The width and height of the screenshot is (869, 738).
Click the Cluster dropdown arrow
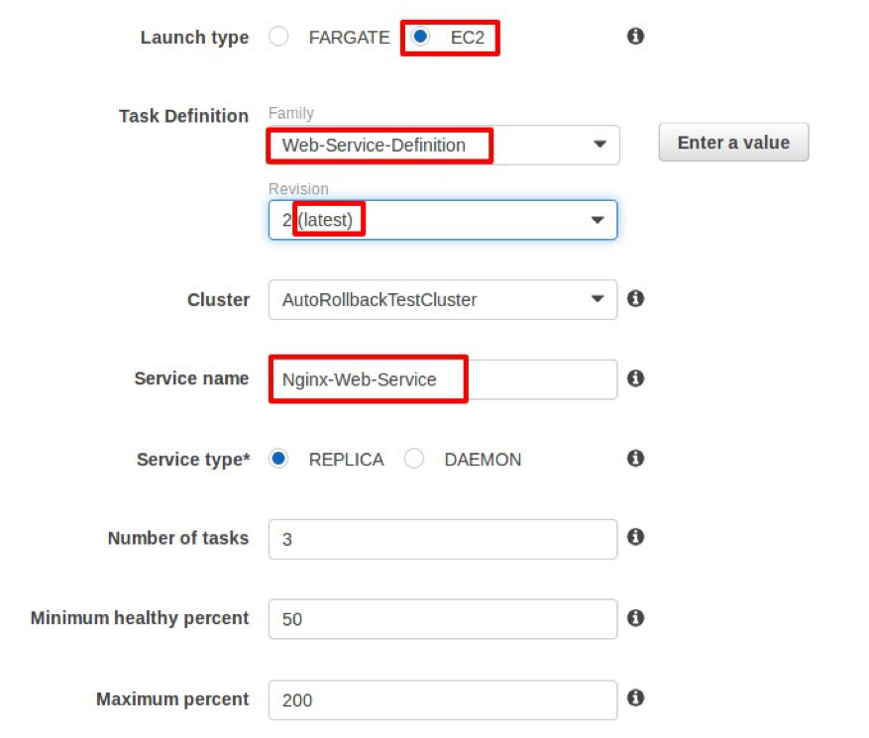tap(597, 299)
